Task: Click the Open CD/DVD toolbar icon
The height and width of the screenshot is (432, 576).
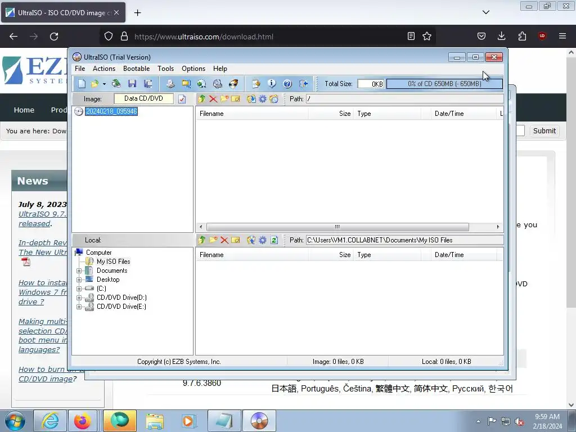Action: tap(116, 84)
